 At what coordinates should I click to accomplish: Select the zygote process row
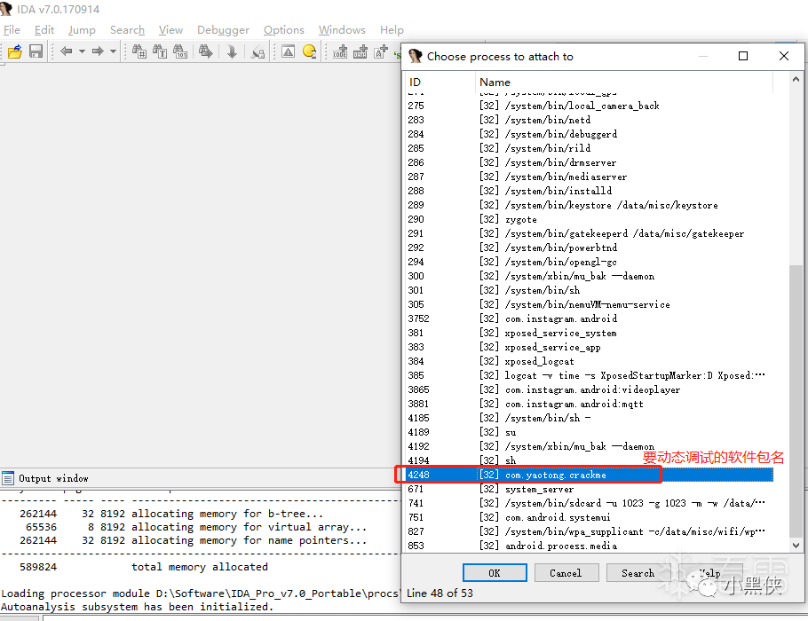tap(590, 219)
